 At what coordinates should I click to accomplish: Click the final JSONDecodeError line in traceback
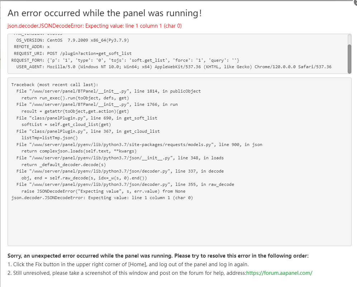tap(102, 198)
